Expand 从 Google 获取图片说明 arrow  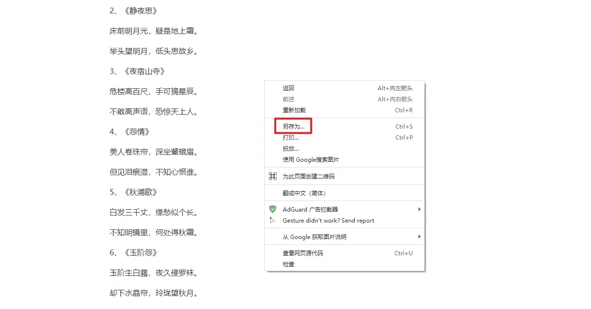point(419,237)
